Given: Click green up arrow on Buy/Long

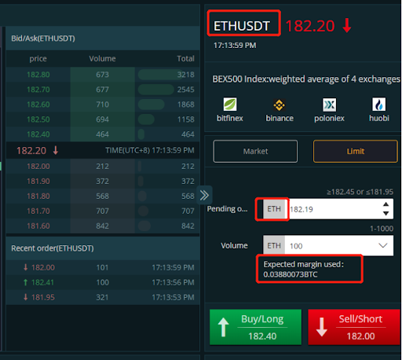Looking at the screenshot, I should (x=223, y=327).
